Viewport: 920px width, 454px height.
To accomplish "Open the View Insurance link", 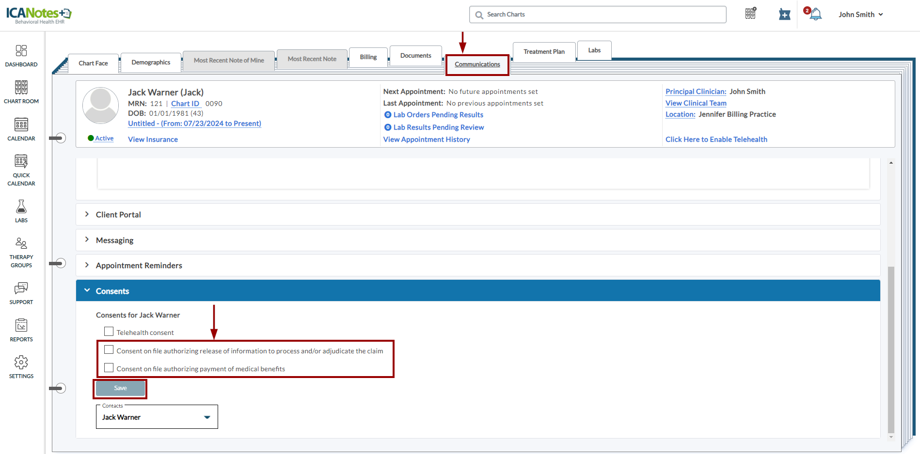I will coord(153,139).
